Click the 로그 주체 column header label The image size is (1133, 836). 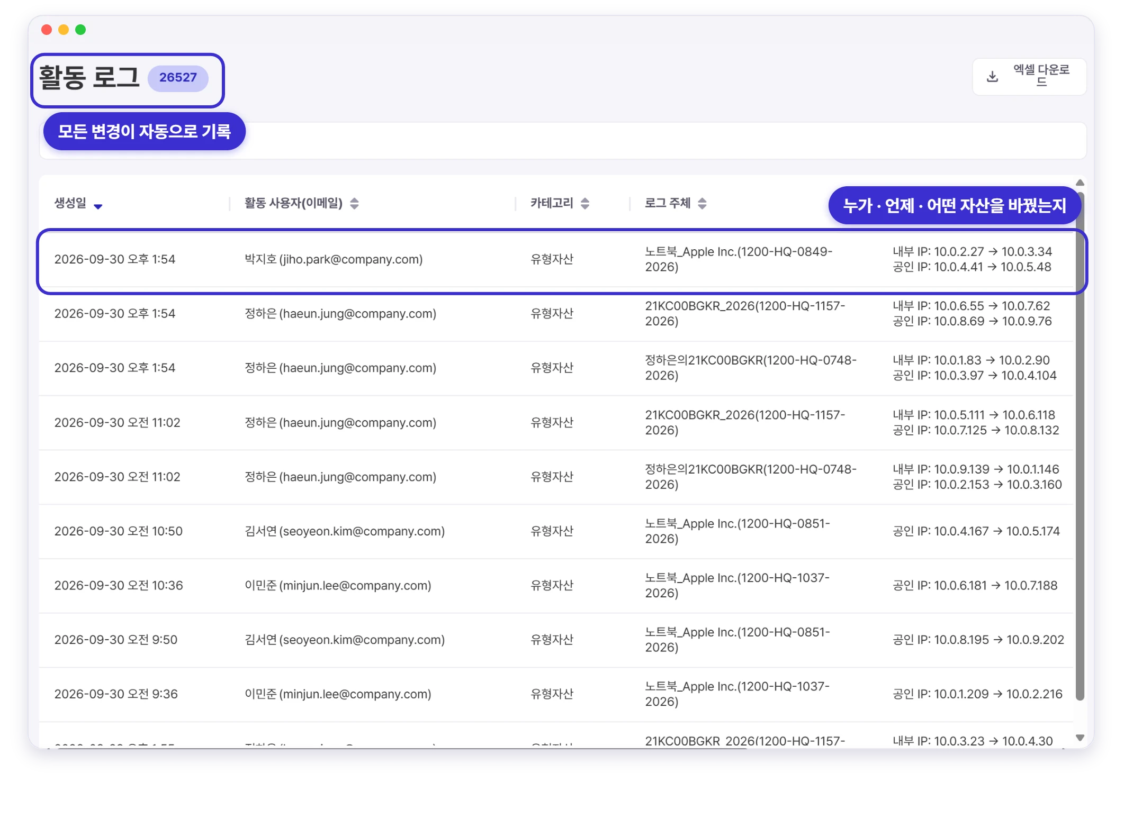(668, 203)
